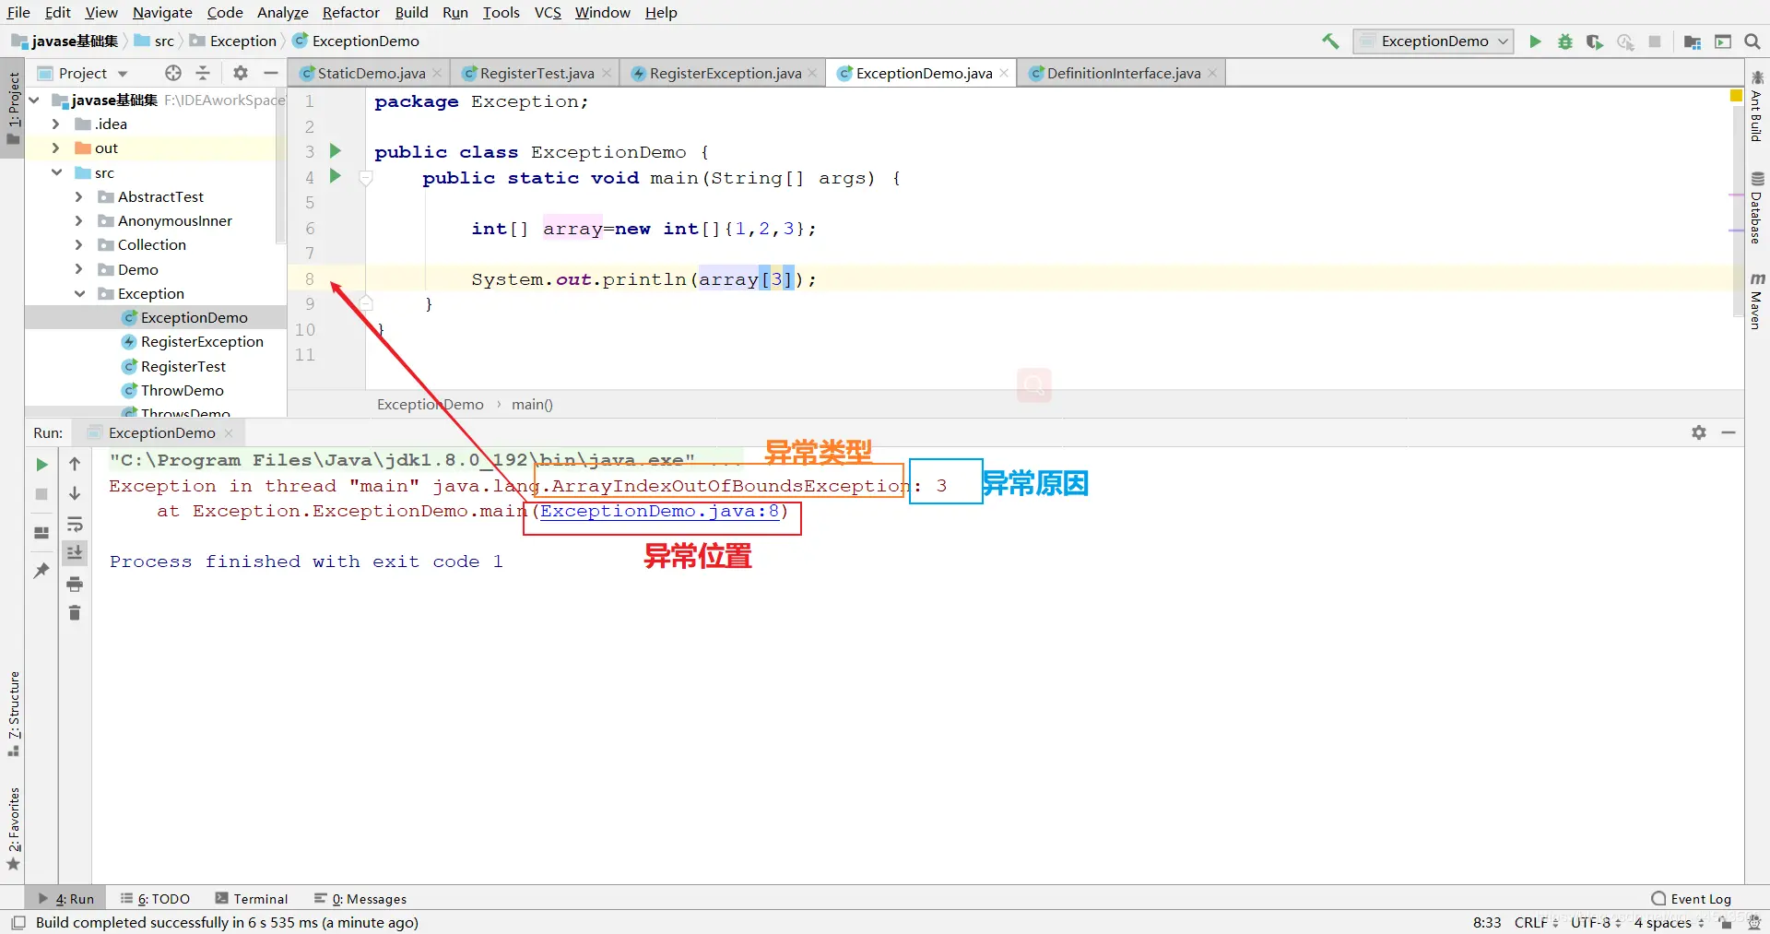The width and height of the screenshot is (1770, 934).
Task: Switch to the RegisterException.java tab
Action: [725, 73]
